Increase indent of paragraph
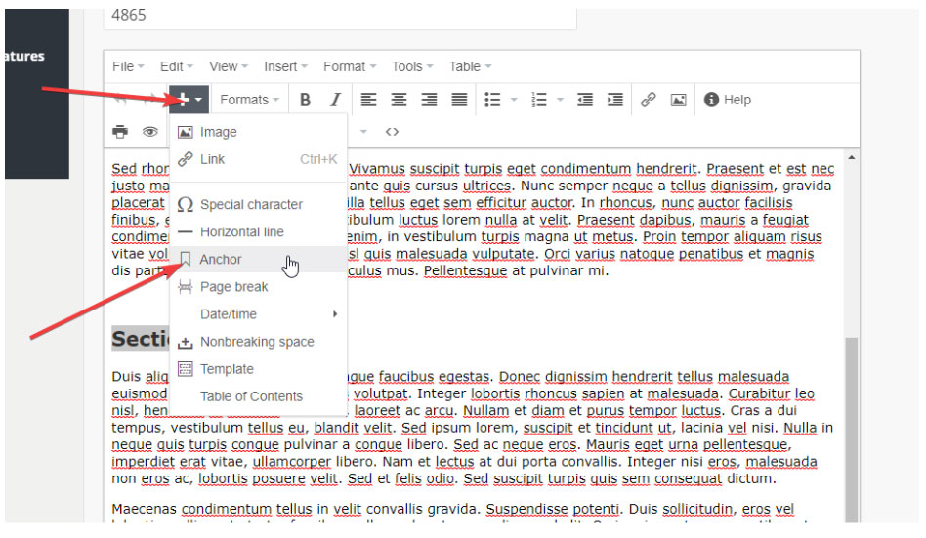 pyautogui.click(x=614, y=100)
